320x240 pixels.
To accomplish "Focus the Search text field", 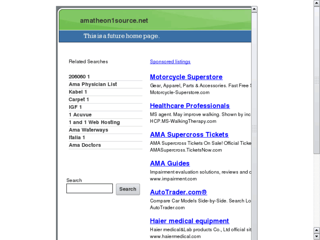I will tap(89, 188).
